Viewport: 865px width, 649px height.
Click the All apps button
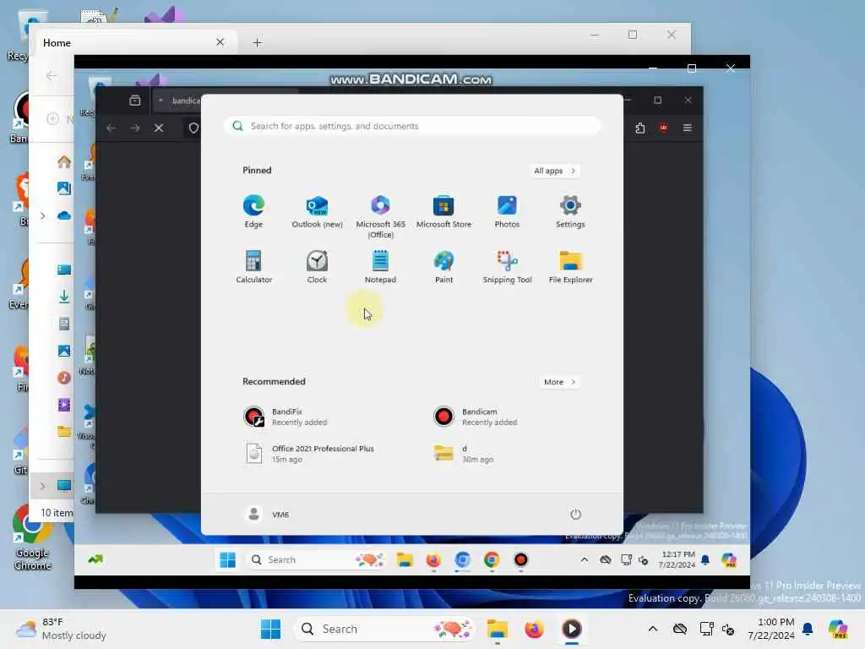coord(554,171)
